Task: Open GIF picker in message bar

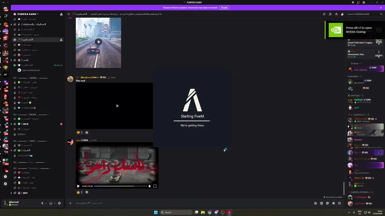Action: pyautogui.click(x=321, y=203)
